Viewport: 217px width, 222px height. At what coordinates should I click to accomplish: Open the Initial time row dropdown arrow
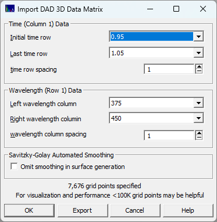click(198, 37)
